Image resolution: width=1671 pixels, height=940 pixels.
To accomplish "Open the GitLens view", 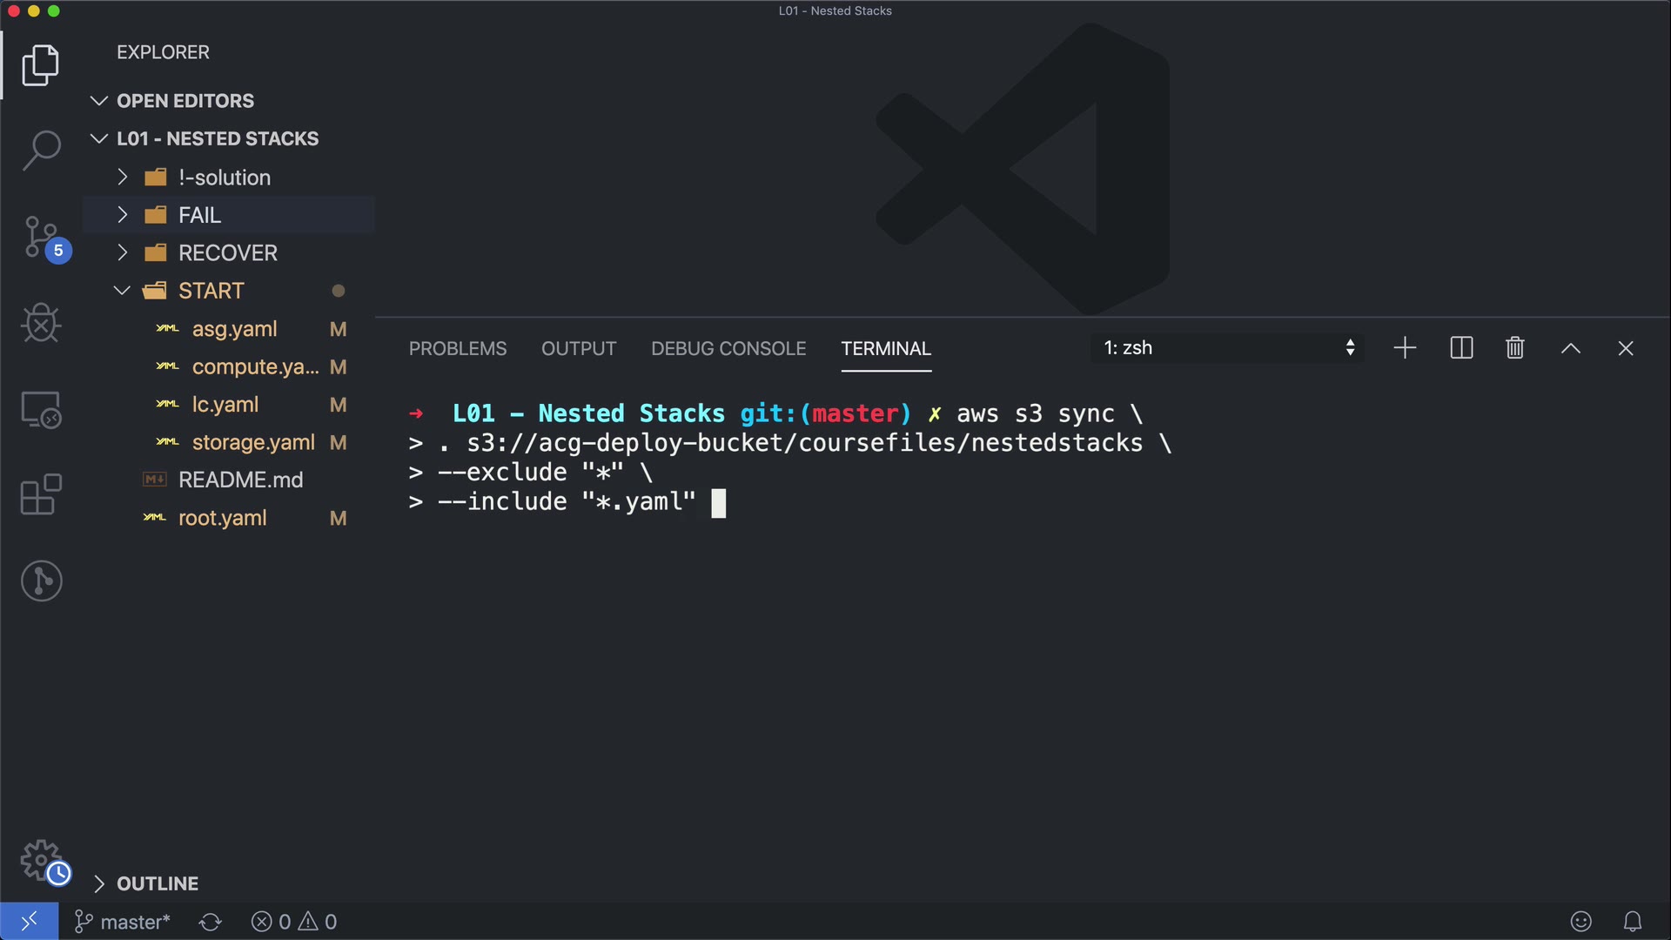I will [x=41, y=581].
